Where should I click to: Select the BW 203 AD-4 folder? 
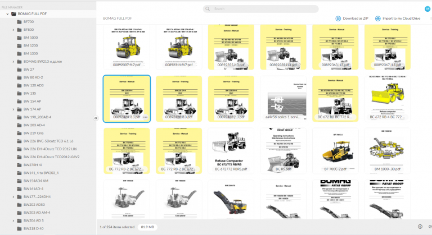tap(34, 125)
